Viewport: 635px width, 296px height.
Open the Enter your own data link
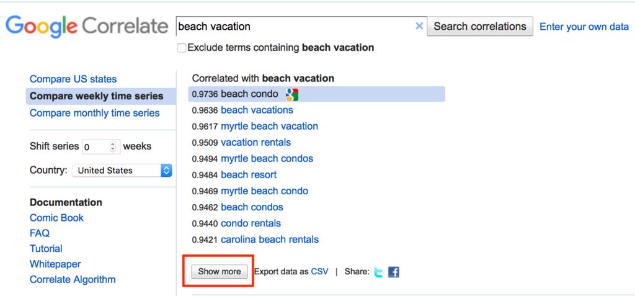pos(584,27)
